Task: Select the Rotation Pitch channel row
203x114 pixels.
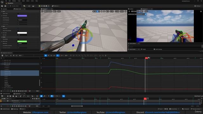Action: pyautogui.click(x=20, y=73)
